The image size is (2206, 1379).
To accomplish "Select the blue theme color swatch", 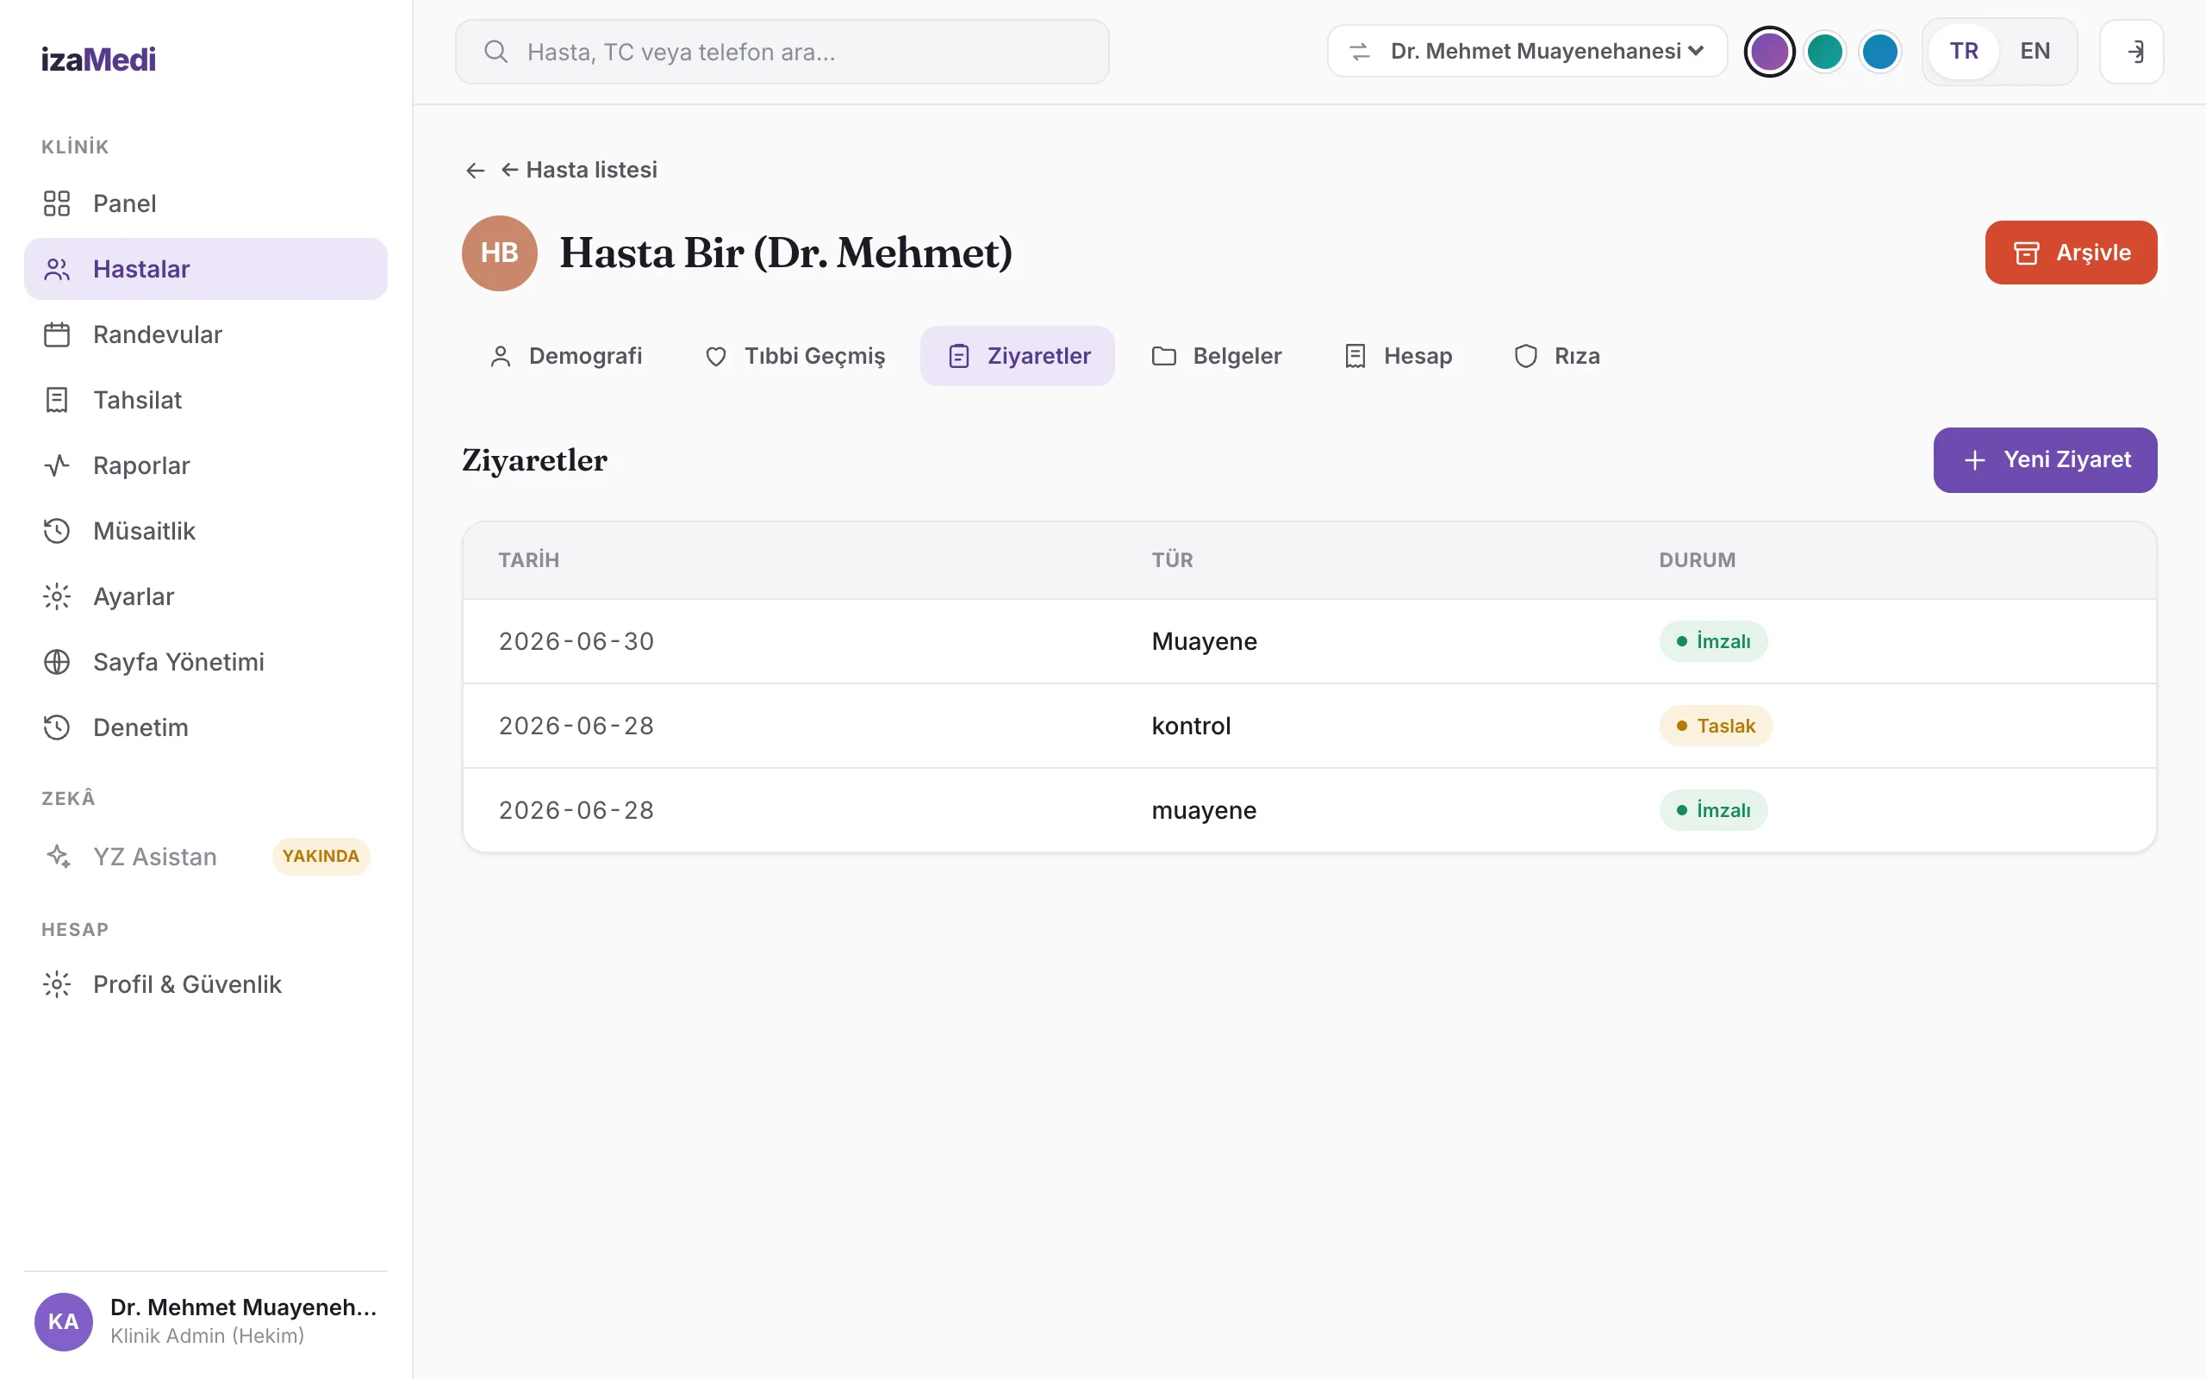I will point(1879,52).
